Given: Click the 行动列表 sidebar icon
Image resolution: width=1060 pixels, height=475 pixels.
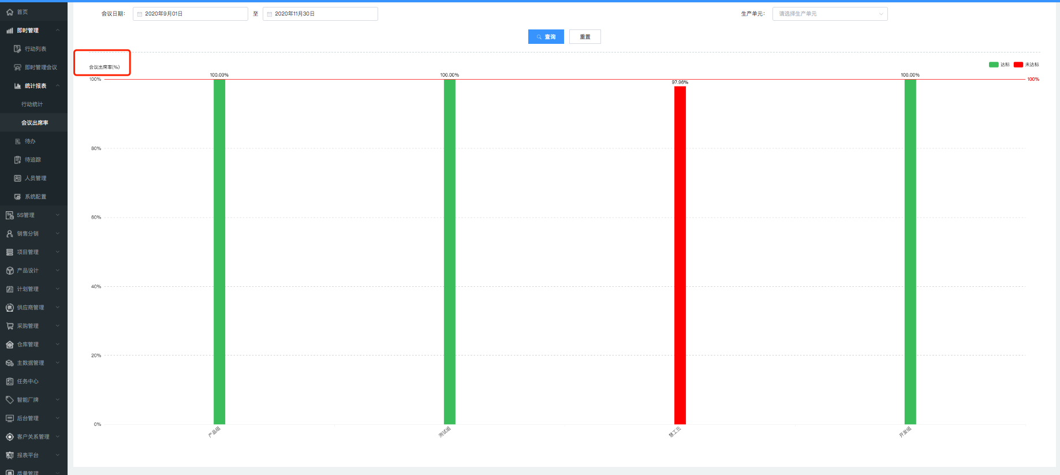Looking at the screenshot, I should [x=17, y=49].
